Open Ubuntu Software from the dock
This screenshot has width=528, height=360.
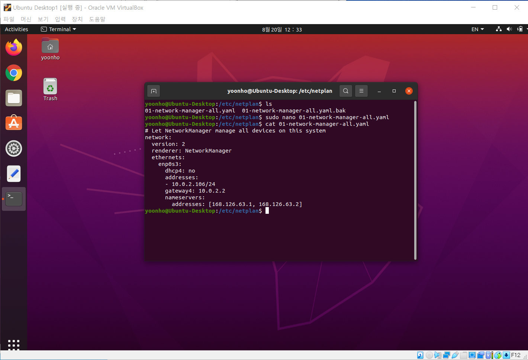14,123
